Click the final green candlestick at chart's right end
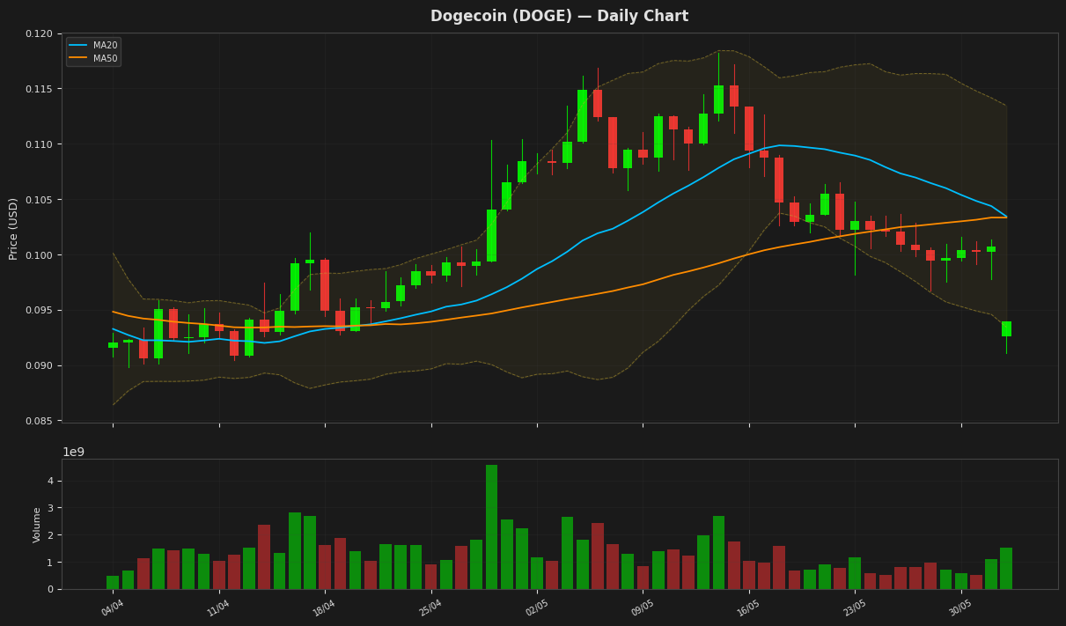 [x=1006, y=328]
